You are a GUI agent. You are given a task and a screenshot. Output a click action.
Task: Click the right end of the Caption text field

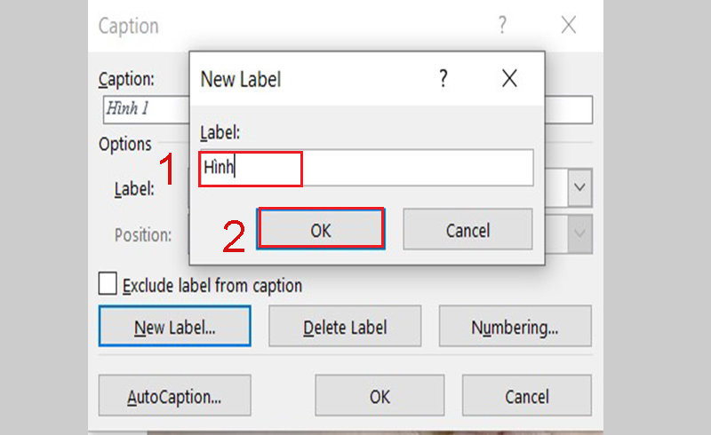[569, 109]
